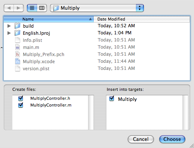
Task: Click the Multiply.xcode project icon
Action: coord(18,61)
